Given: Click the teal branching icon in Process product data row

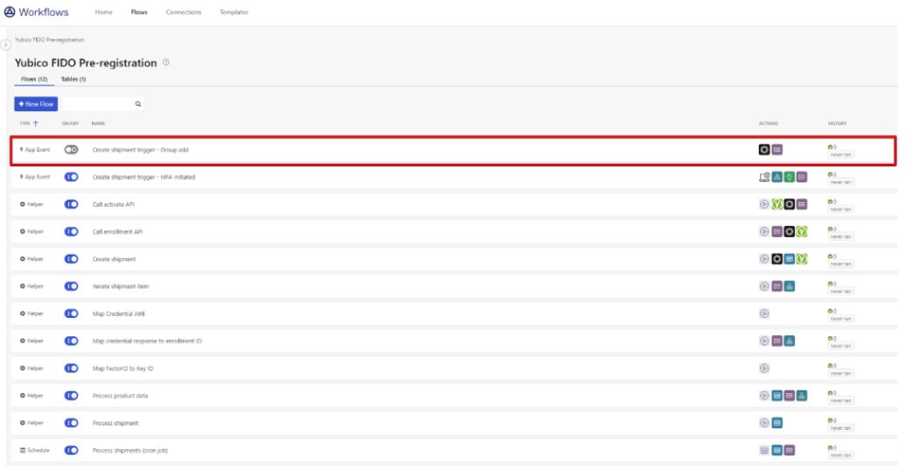Looking at the screenshot, I should point(802,396).
